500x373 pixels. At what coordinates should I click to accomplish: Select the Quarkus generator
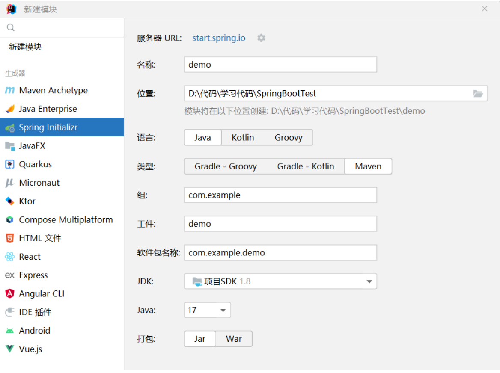(35, 164)
